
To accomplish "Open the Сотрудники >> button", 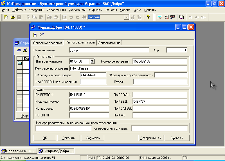I will 151,138.
